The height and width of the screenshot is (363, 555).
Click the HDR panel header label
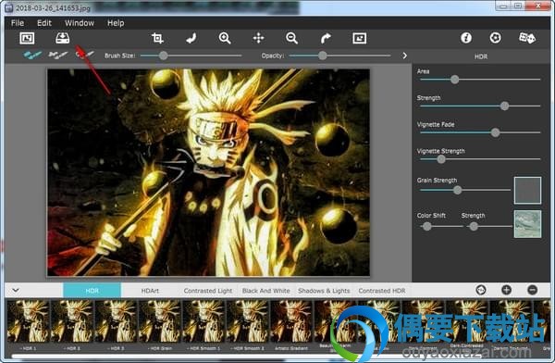click(x=481, y=56)
